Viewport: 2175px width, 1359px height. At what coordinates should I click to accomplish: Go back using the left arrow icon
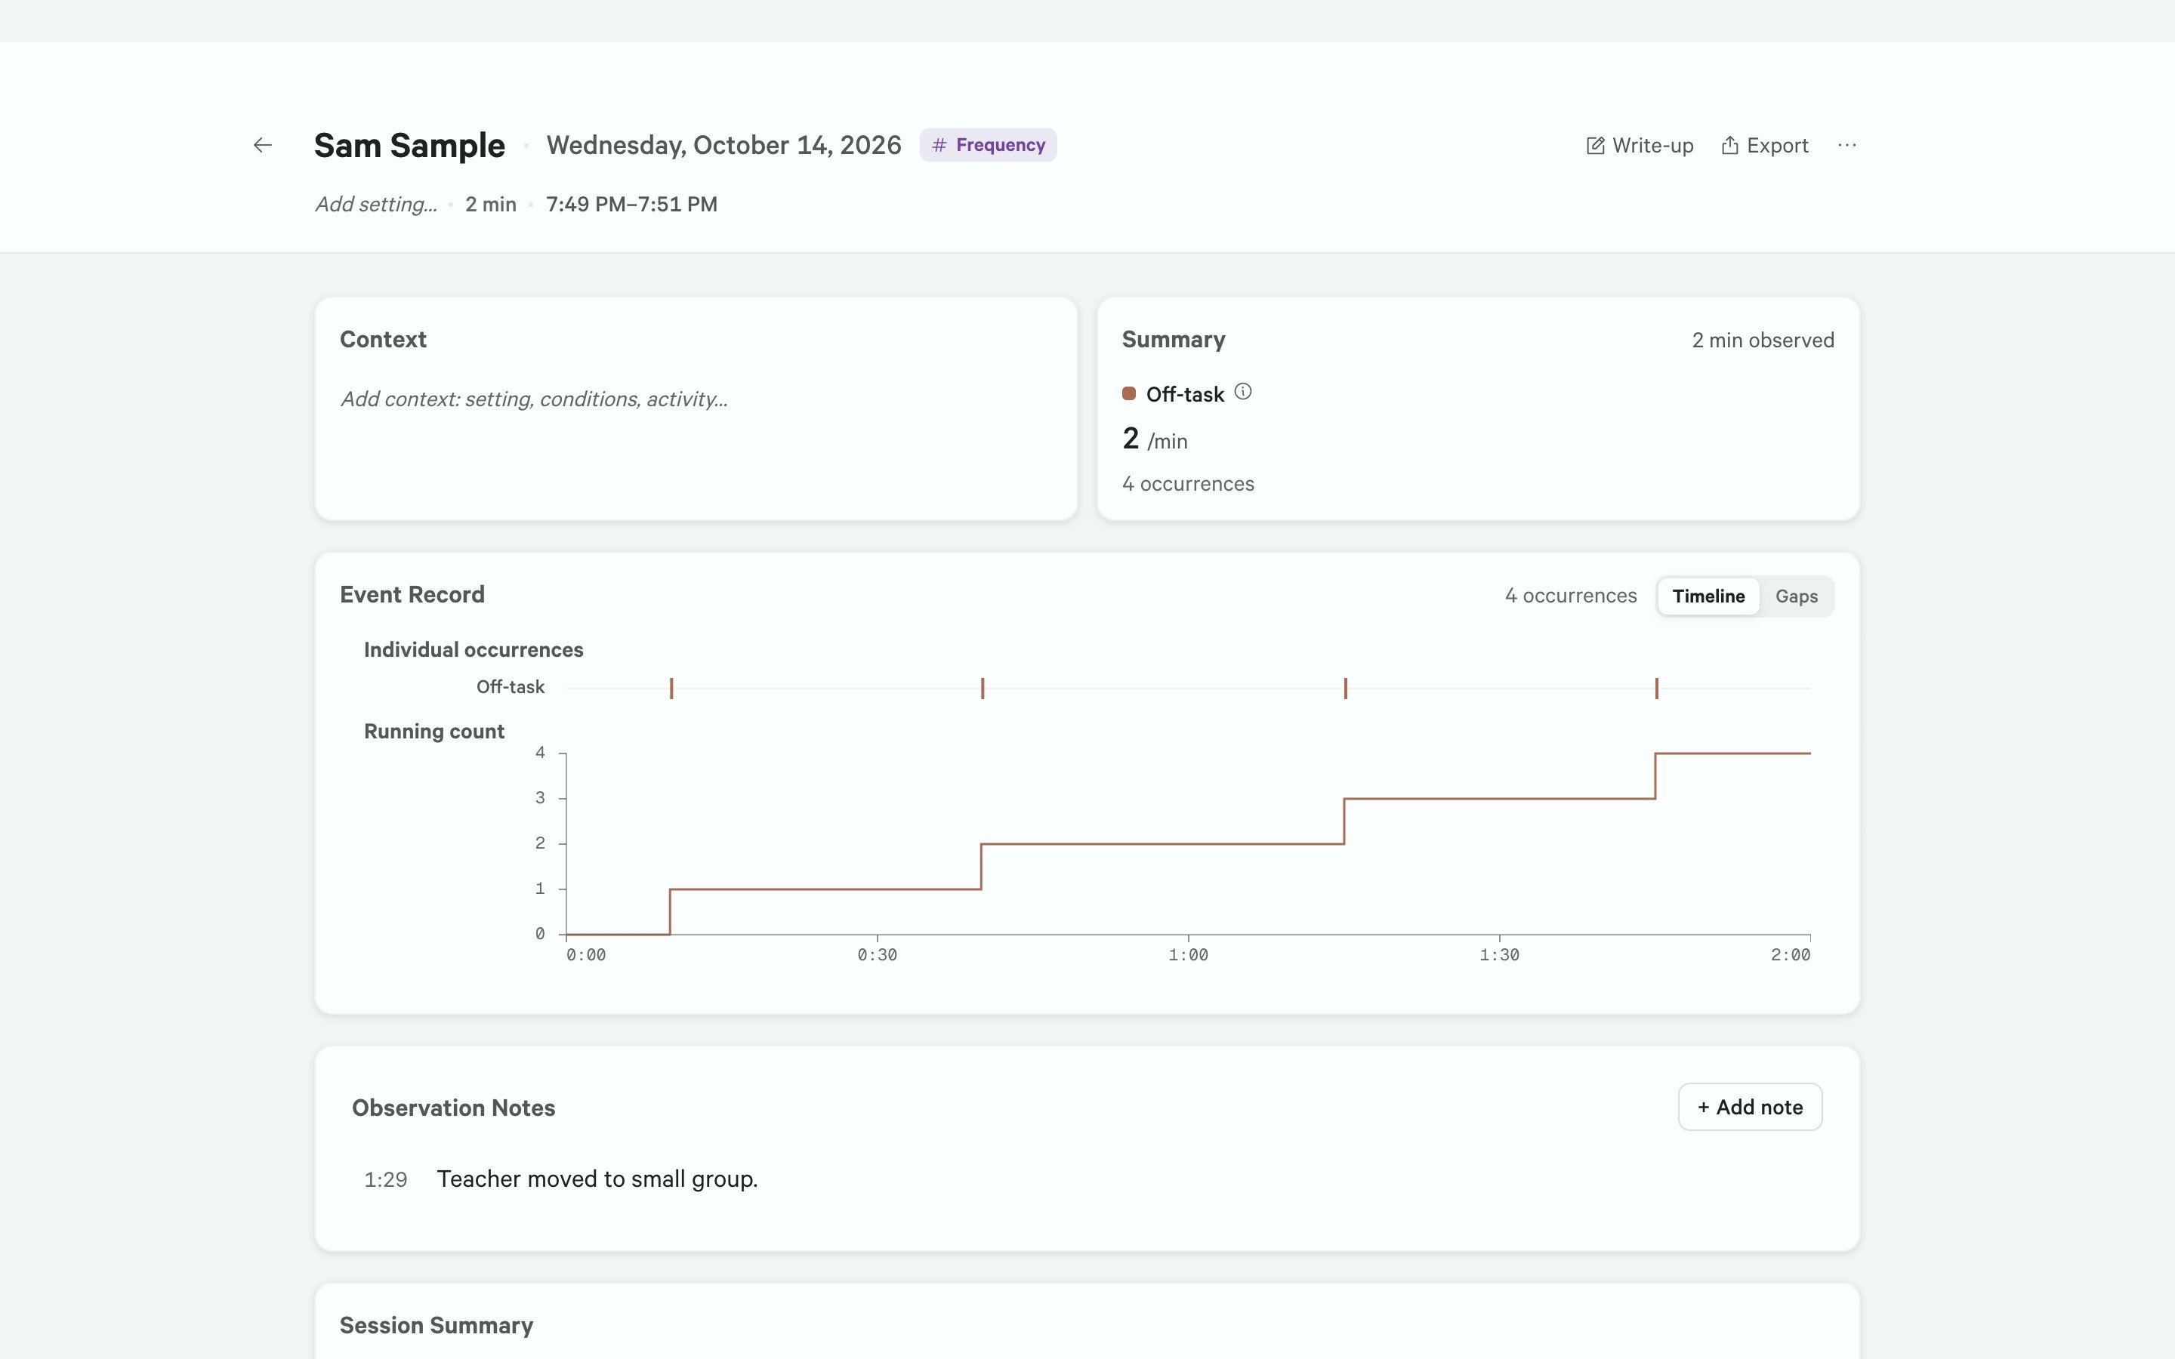(x=263, y=145)
